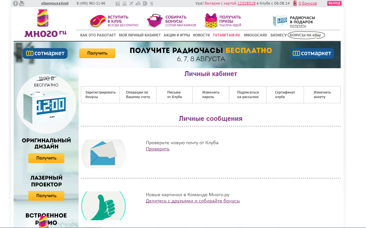
Task: Click the shopping basket icon for Собирать бонусы
Action: pyautogui.click(x=155, y=20)
